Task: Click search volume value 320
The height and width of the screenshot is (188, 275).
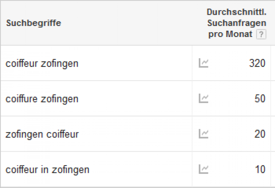Action: 257,64
